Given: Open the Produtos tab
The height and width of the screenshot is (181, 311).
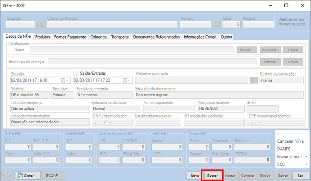Looking at the screenshot, I should (42, 37).
